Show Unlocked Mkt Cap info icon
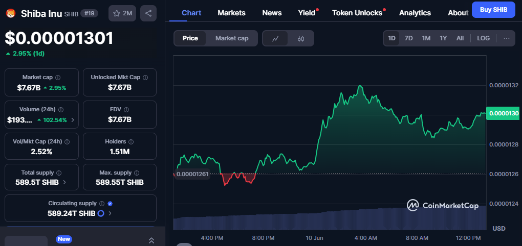This screenshot has width=522, height=246. tap(145, 78)
